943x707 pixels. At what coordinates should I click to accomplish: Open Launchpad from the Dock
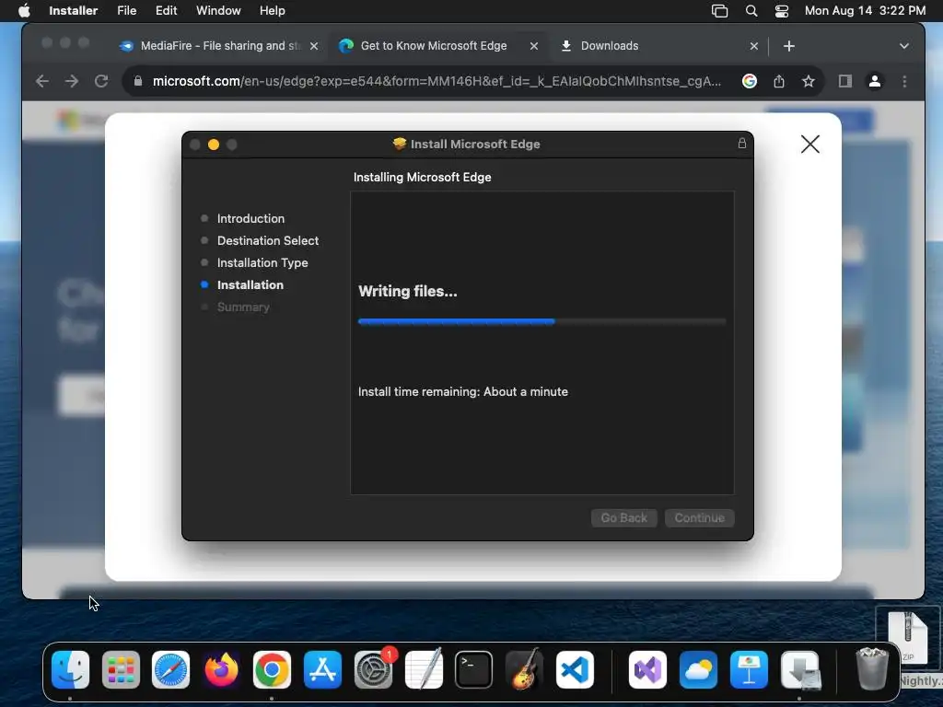tap(121, 670)
